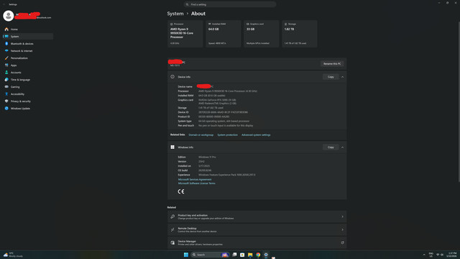The width and height of the screenshot is (460, 259).
Task: Open Task View from the taskbar
Action: click(234, 255)
